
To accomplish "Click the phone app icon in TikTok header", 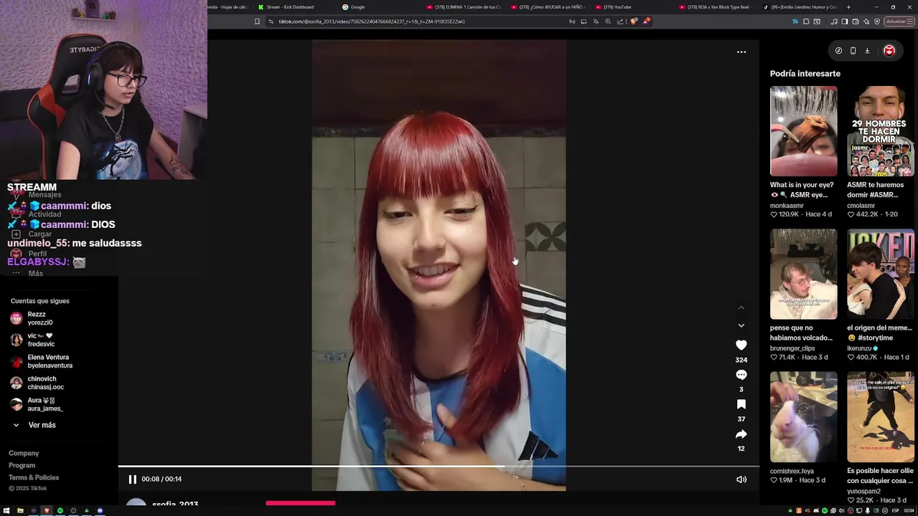I will coord(853,50).
